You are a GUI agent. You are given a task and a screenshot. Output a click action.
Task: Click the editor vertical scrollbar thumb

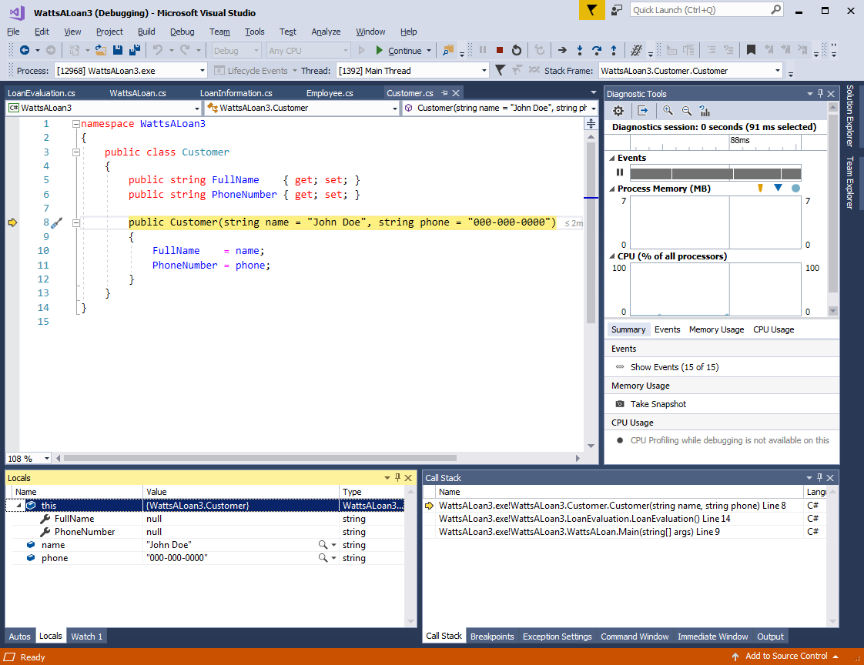tap(591, 232)
